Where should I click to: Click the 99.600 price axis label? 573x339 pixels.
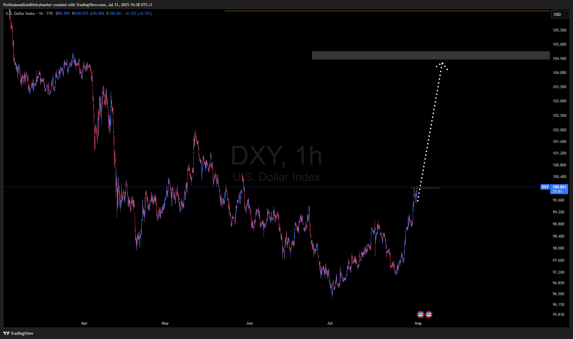(x=559, y=200)
